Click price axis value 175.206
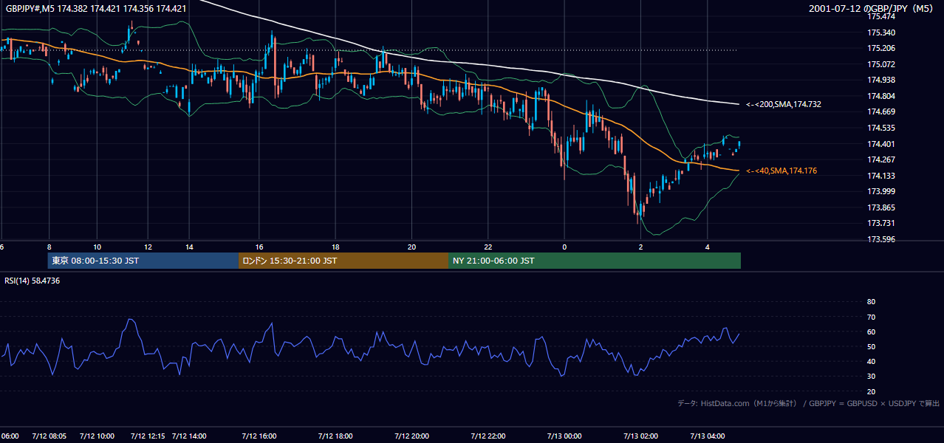 (x=880, y=49)
